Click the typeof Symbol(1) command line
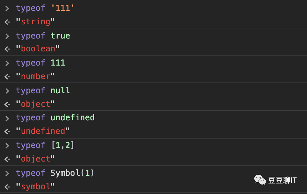Screen dimensions: 307x194 coord(55,173)
